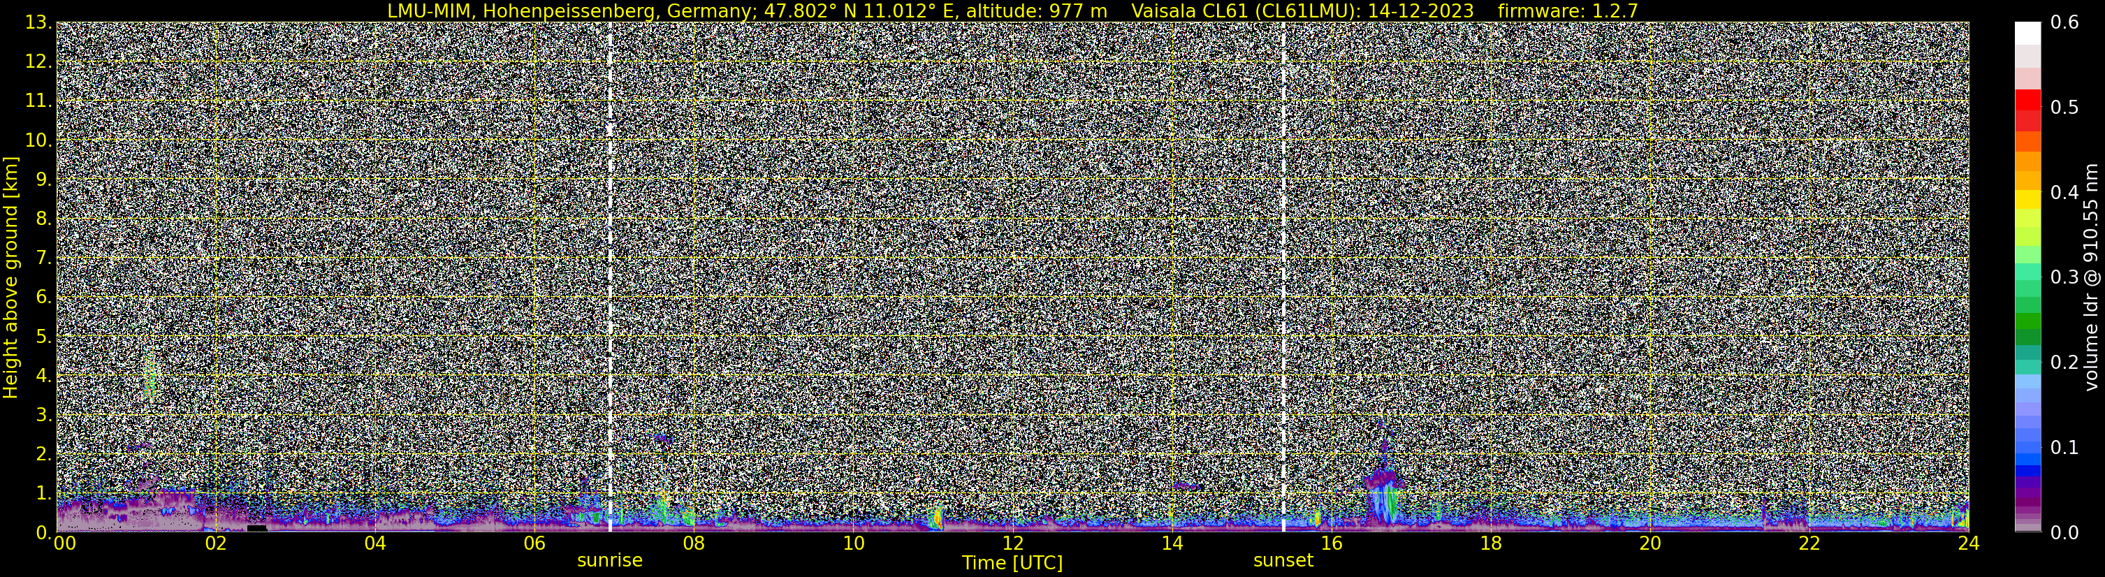This screenshot has width=2105, height=577.
Task: Click the '0.0' colorbar tick label
Action: pos(2065,532)
